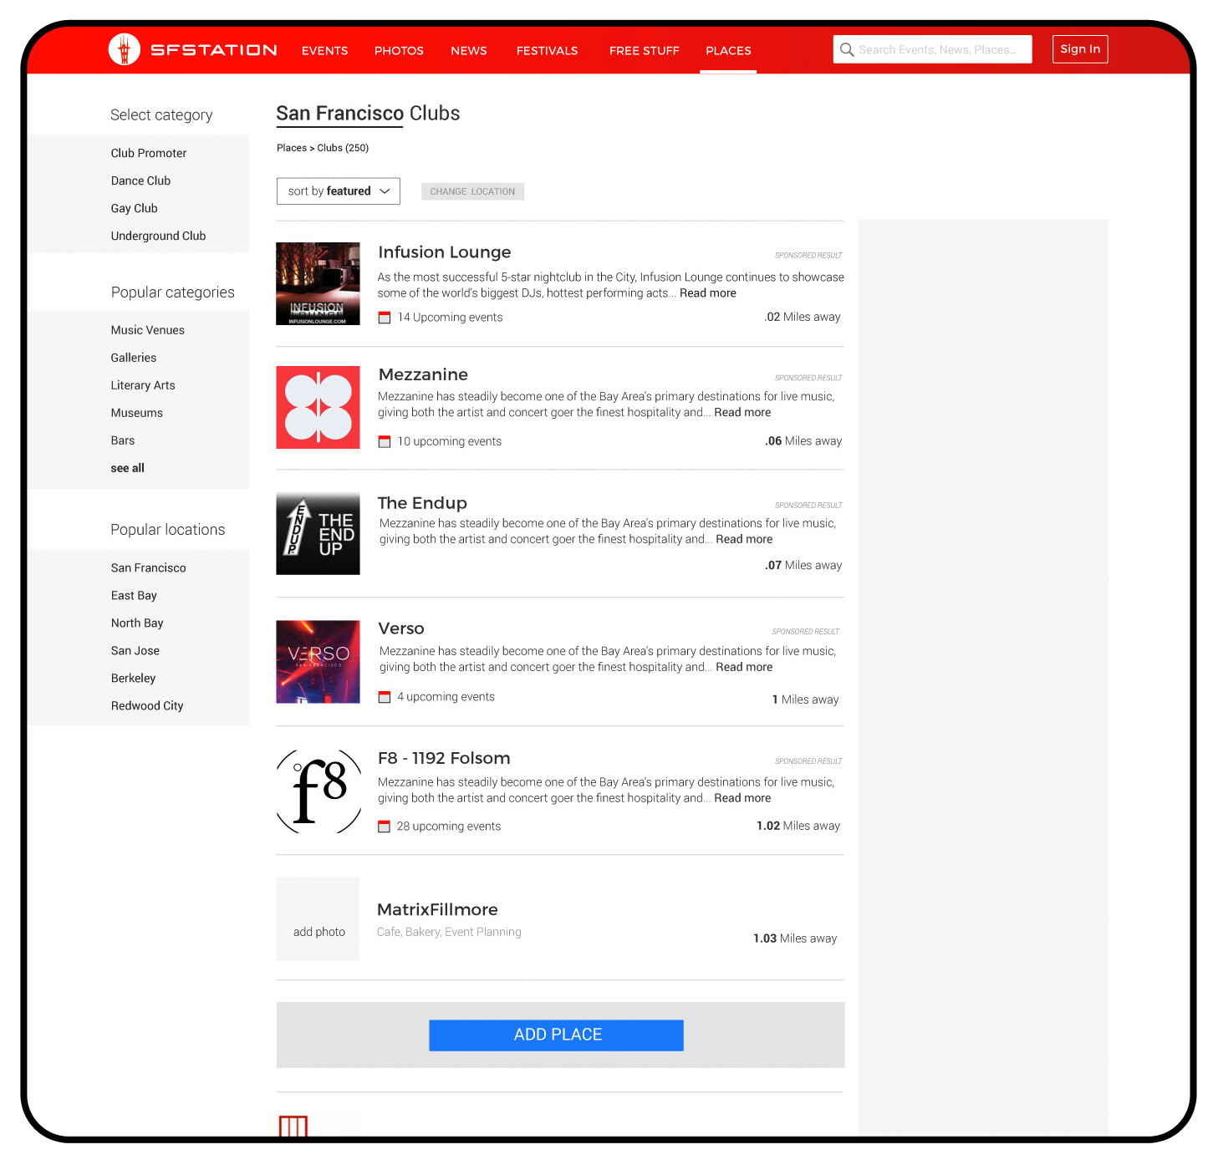Open the Mezzanine red logo thumbnail
The height and width of the screenshot is (1170, 1218).
[x=318, y=408]
